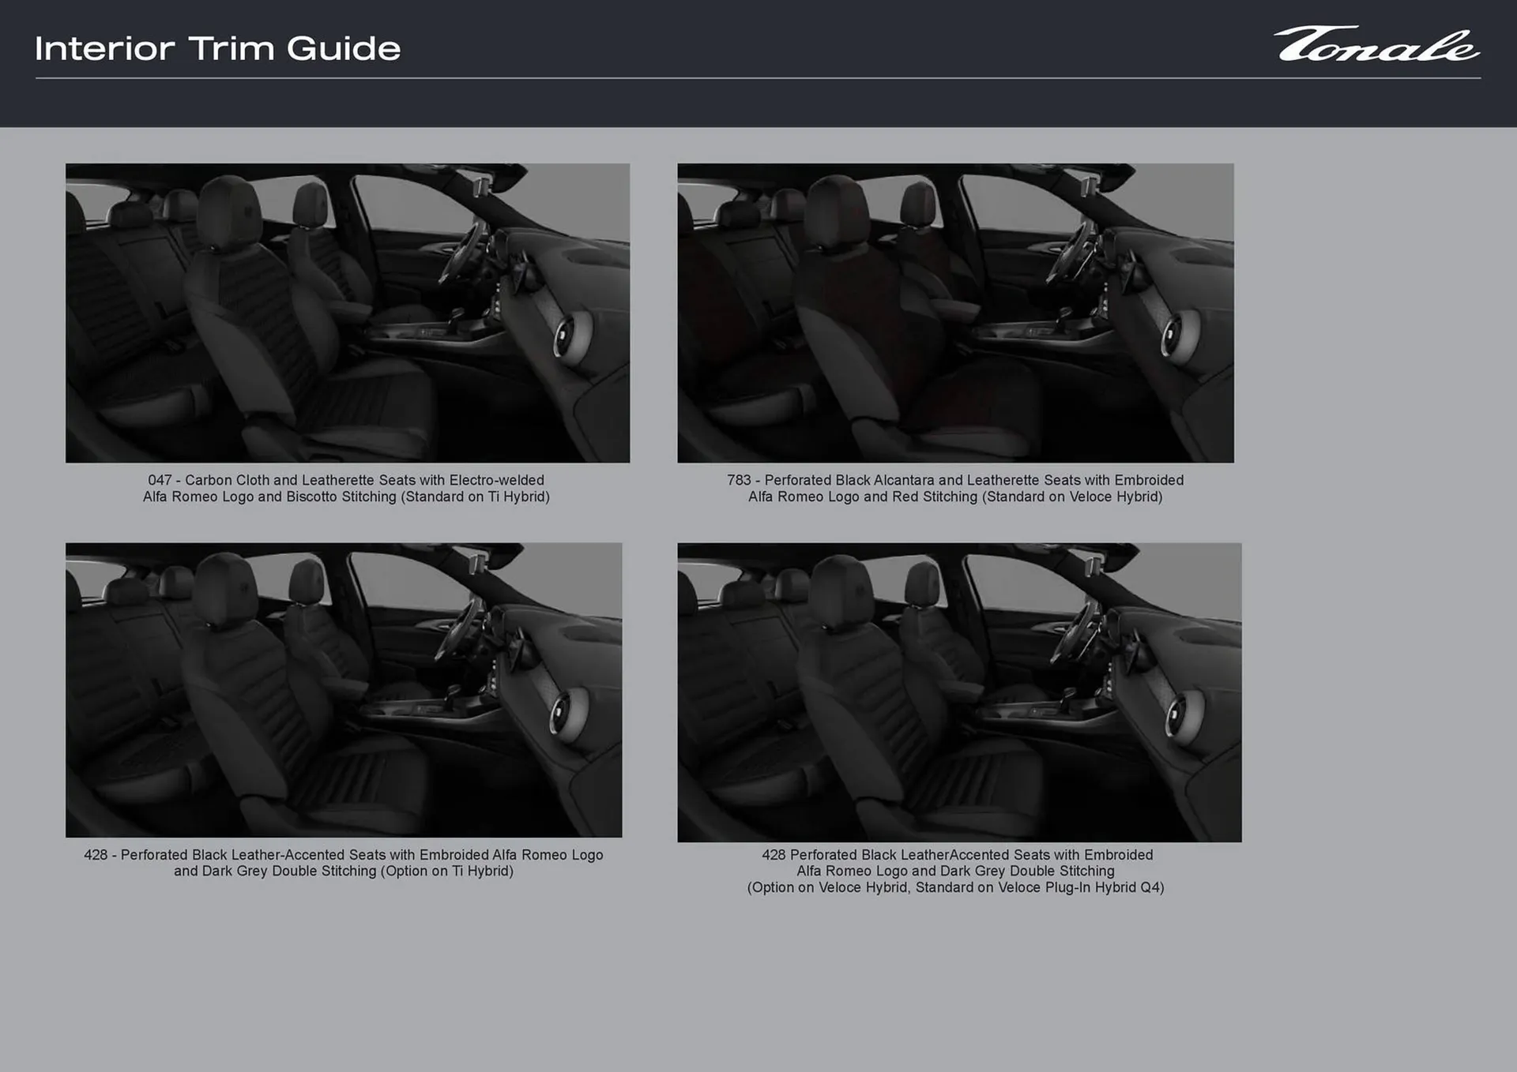The image size is (1517, 1072).
Task: Click the 047 Carbon Cloth caption text
Action: click(346, 488)
